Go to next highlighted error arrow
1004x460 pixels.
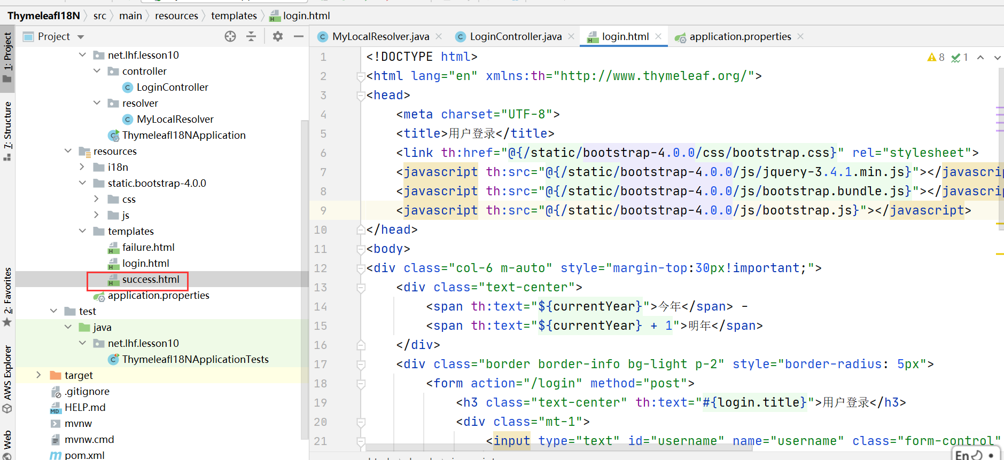pyautogui.click(x=997, y=57)
